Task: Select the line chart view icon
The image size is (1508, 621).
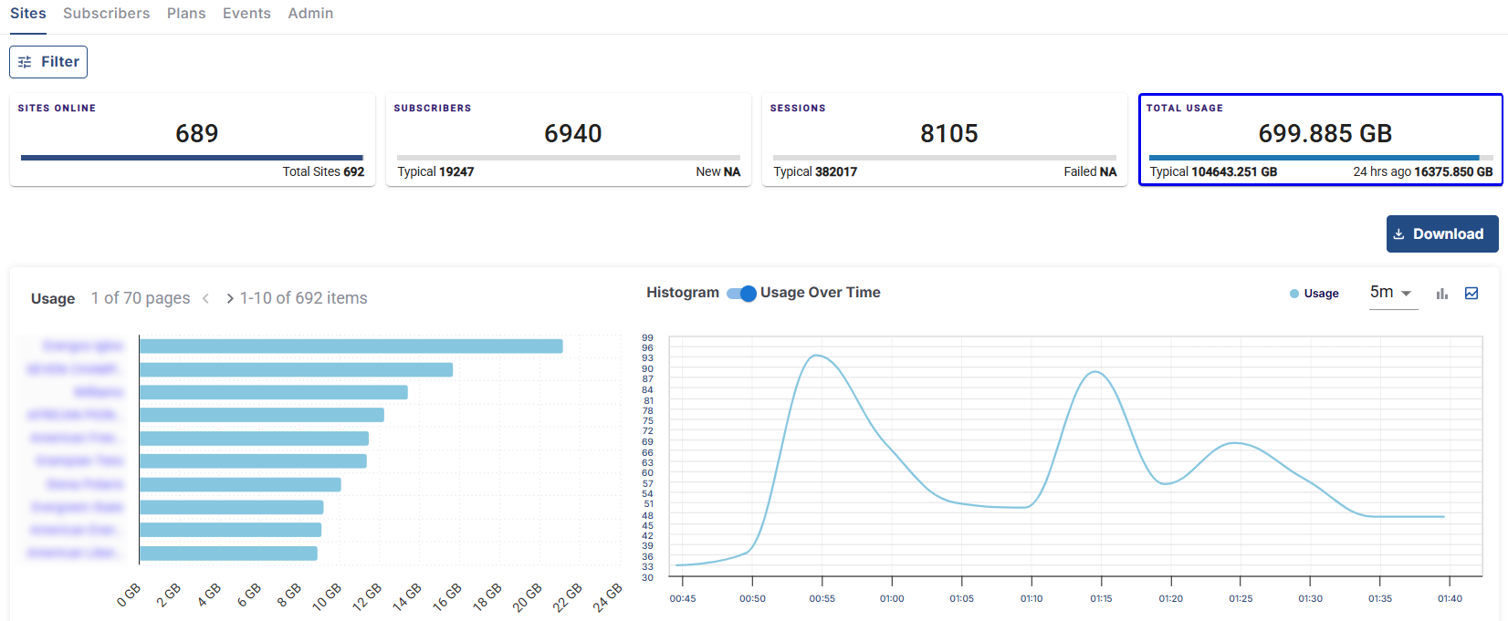Action: tap(1471, 294)
